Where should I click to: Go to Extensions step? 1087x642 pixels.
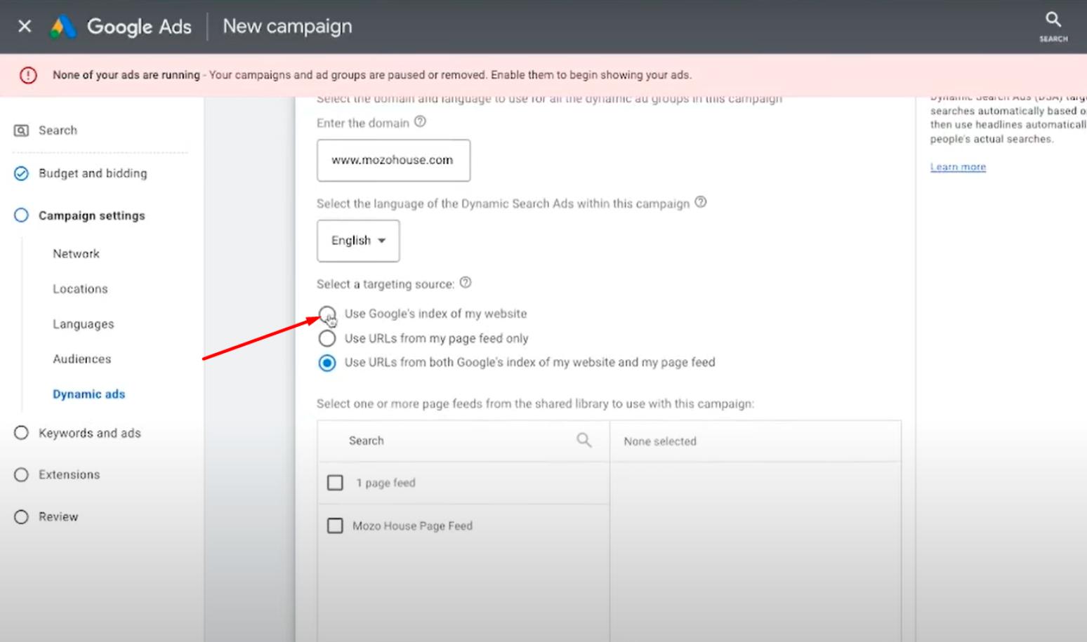point(69,475)
